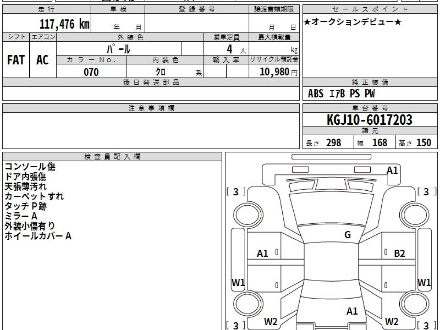Select the ABS エアB PS PW equipment text
This screenshot has width=440, height=330.
click(x=341, y=94)
